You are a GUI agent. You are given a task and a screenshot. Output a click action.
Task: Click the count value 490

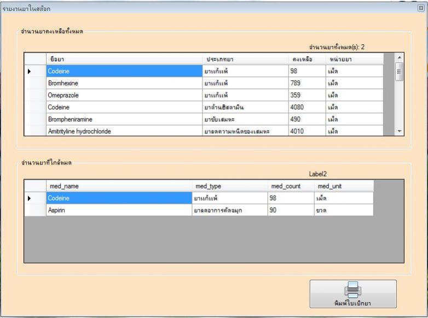coord(307,119)
